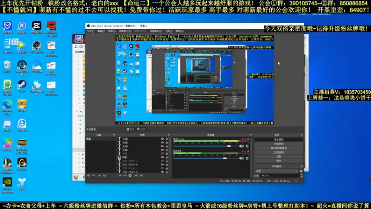Image resolution: width=371 pixels, height=209 pixels.
Task: Pop out the 来源 dock panel
Action: click(x=169, y=135)
